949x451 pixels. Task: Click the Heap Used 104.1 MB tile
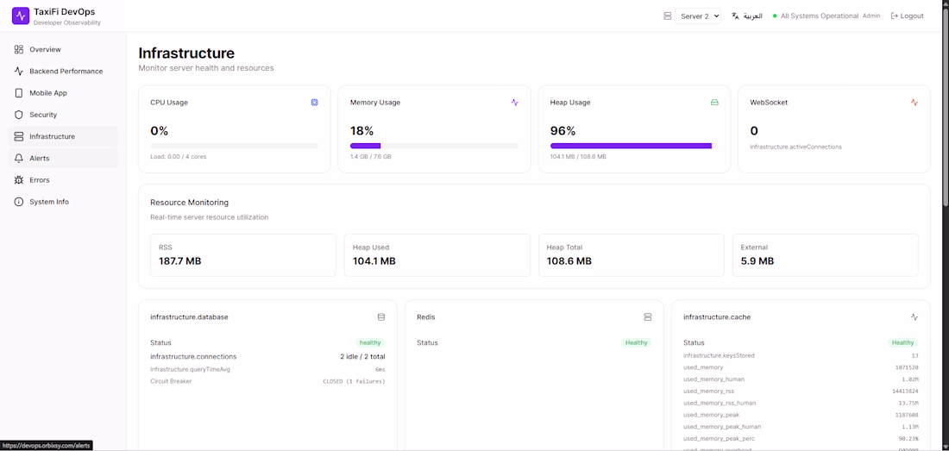[437, 255]
